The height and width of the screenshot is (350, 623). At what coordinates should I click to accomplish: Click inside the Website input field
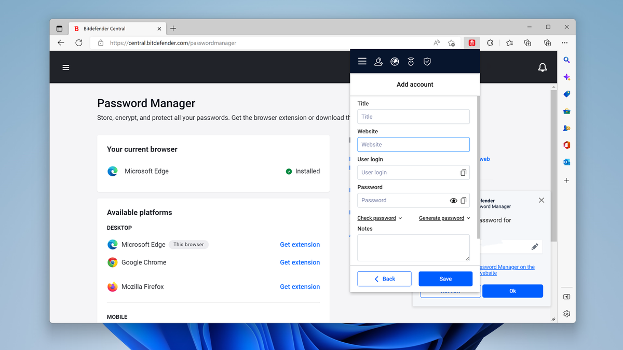[413, 144]
